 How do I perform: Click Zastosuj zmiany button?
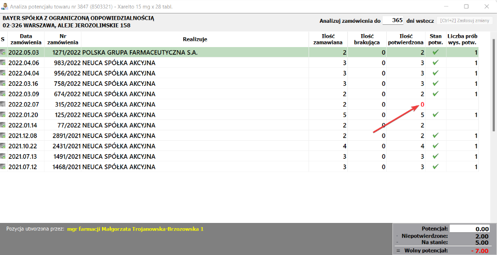point(464,21)
